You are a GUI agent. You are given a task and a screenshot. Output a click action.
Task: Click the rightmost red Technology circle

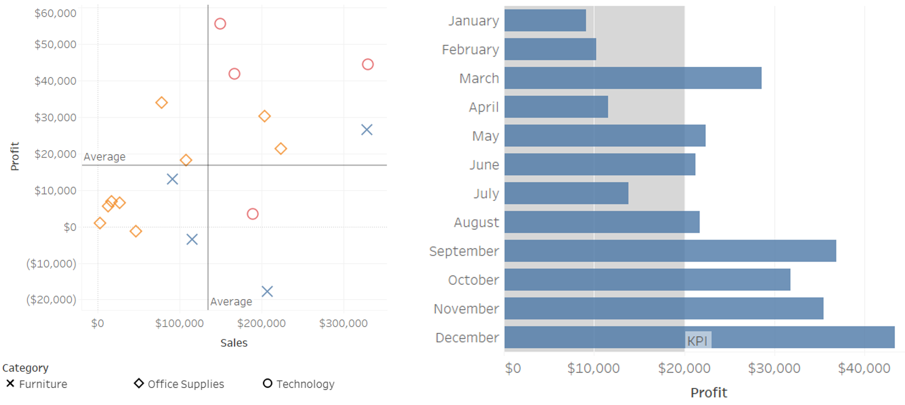[x=367, y=64]
